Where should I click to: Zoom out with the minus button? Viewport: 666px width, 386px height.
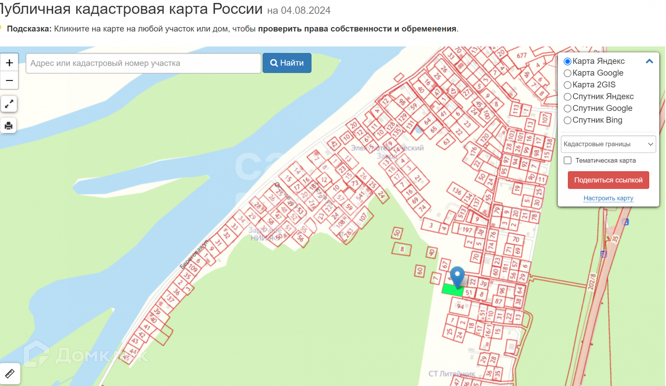[9, 81]
